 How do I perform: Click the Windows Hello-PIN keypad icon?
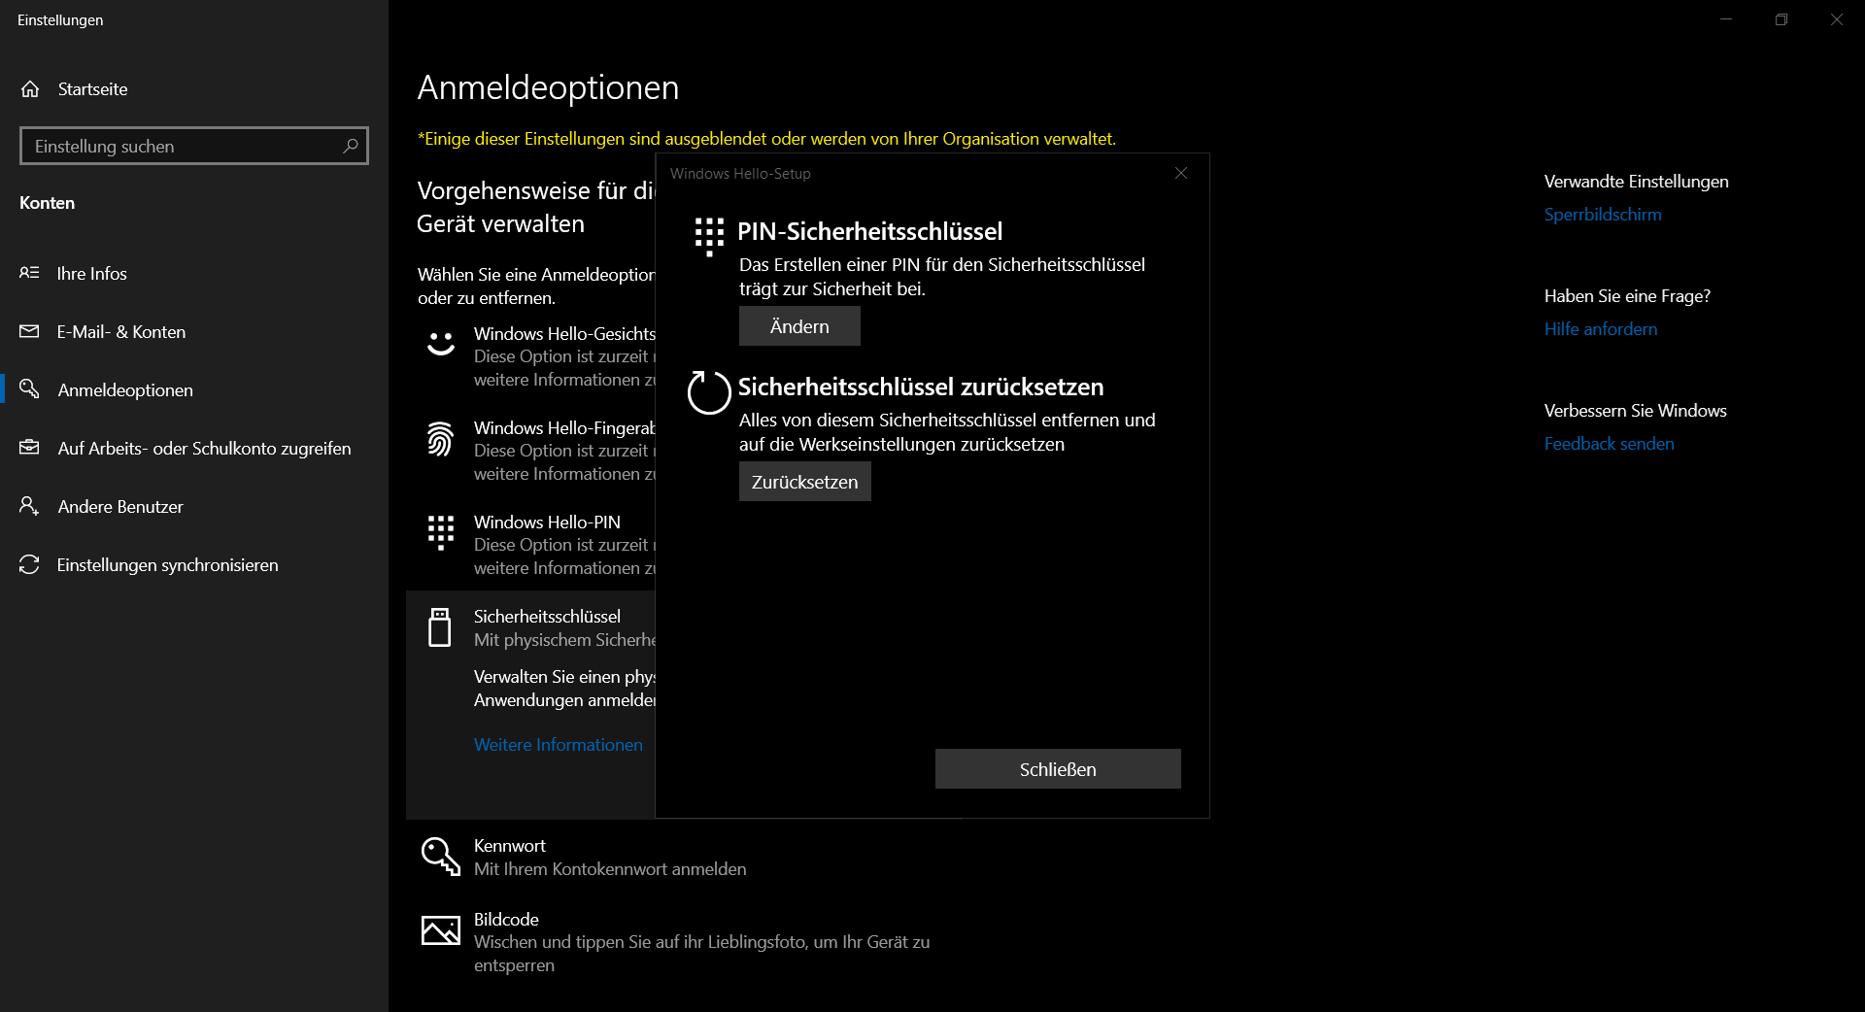point(441,532)
